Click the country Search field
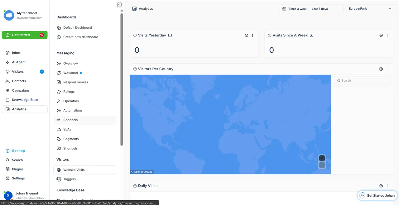The width and height of the screenshot is (399, 205). [x=362, y=80]
